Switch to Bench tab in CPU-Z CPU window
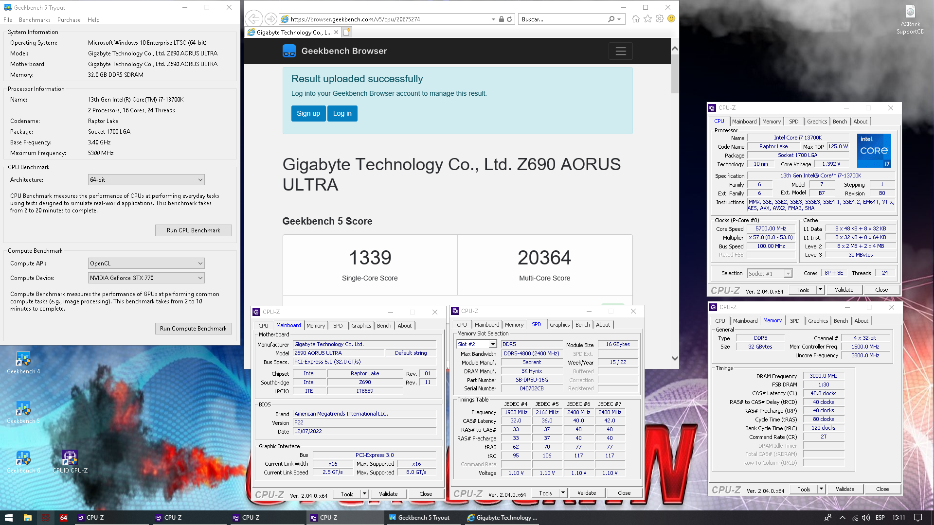 (840, 122)
